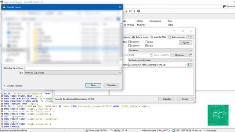Screen dimensions: 235x132
Task: Click the 1,024 max INSERT size field
Action: pyautogui.click(x=139, y=55)
